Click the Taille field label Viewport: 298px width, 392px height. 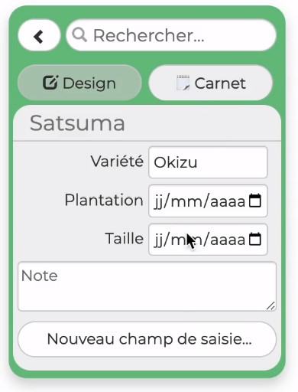point(125,238)
